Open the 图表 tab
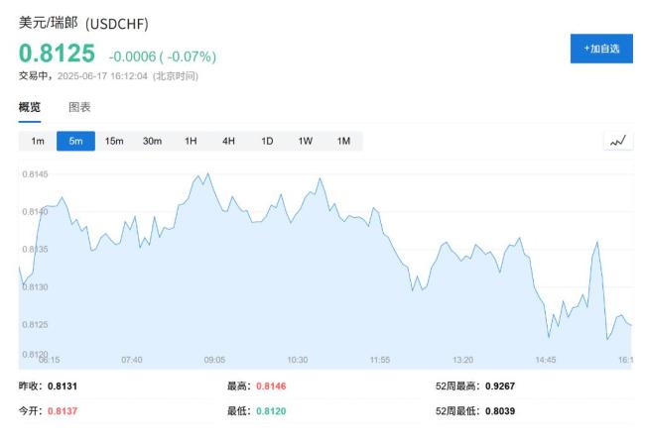 click(x=79, y=107)
